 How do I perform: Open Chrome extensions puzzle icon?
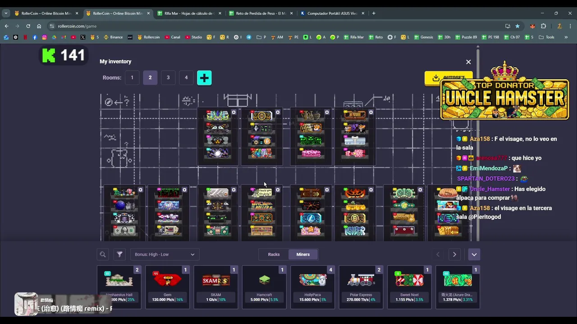(x=543, y=26)
